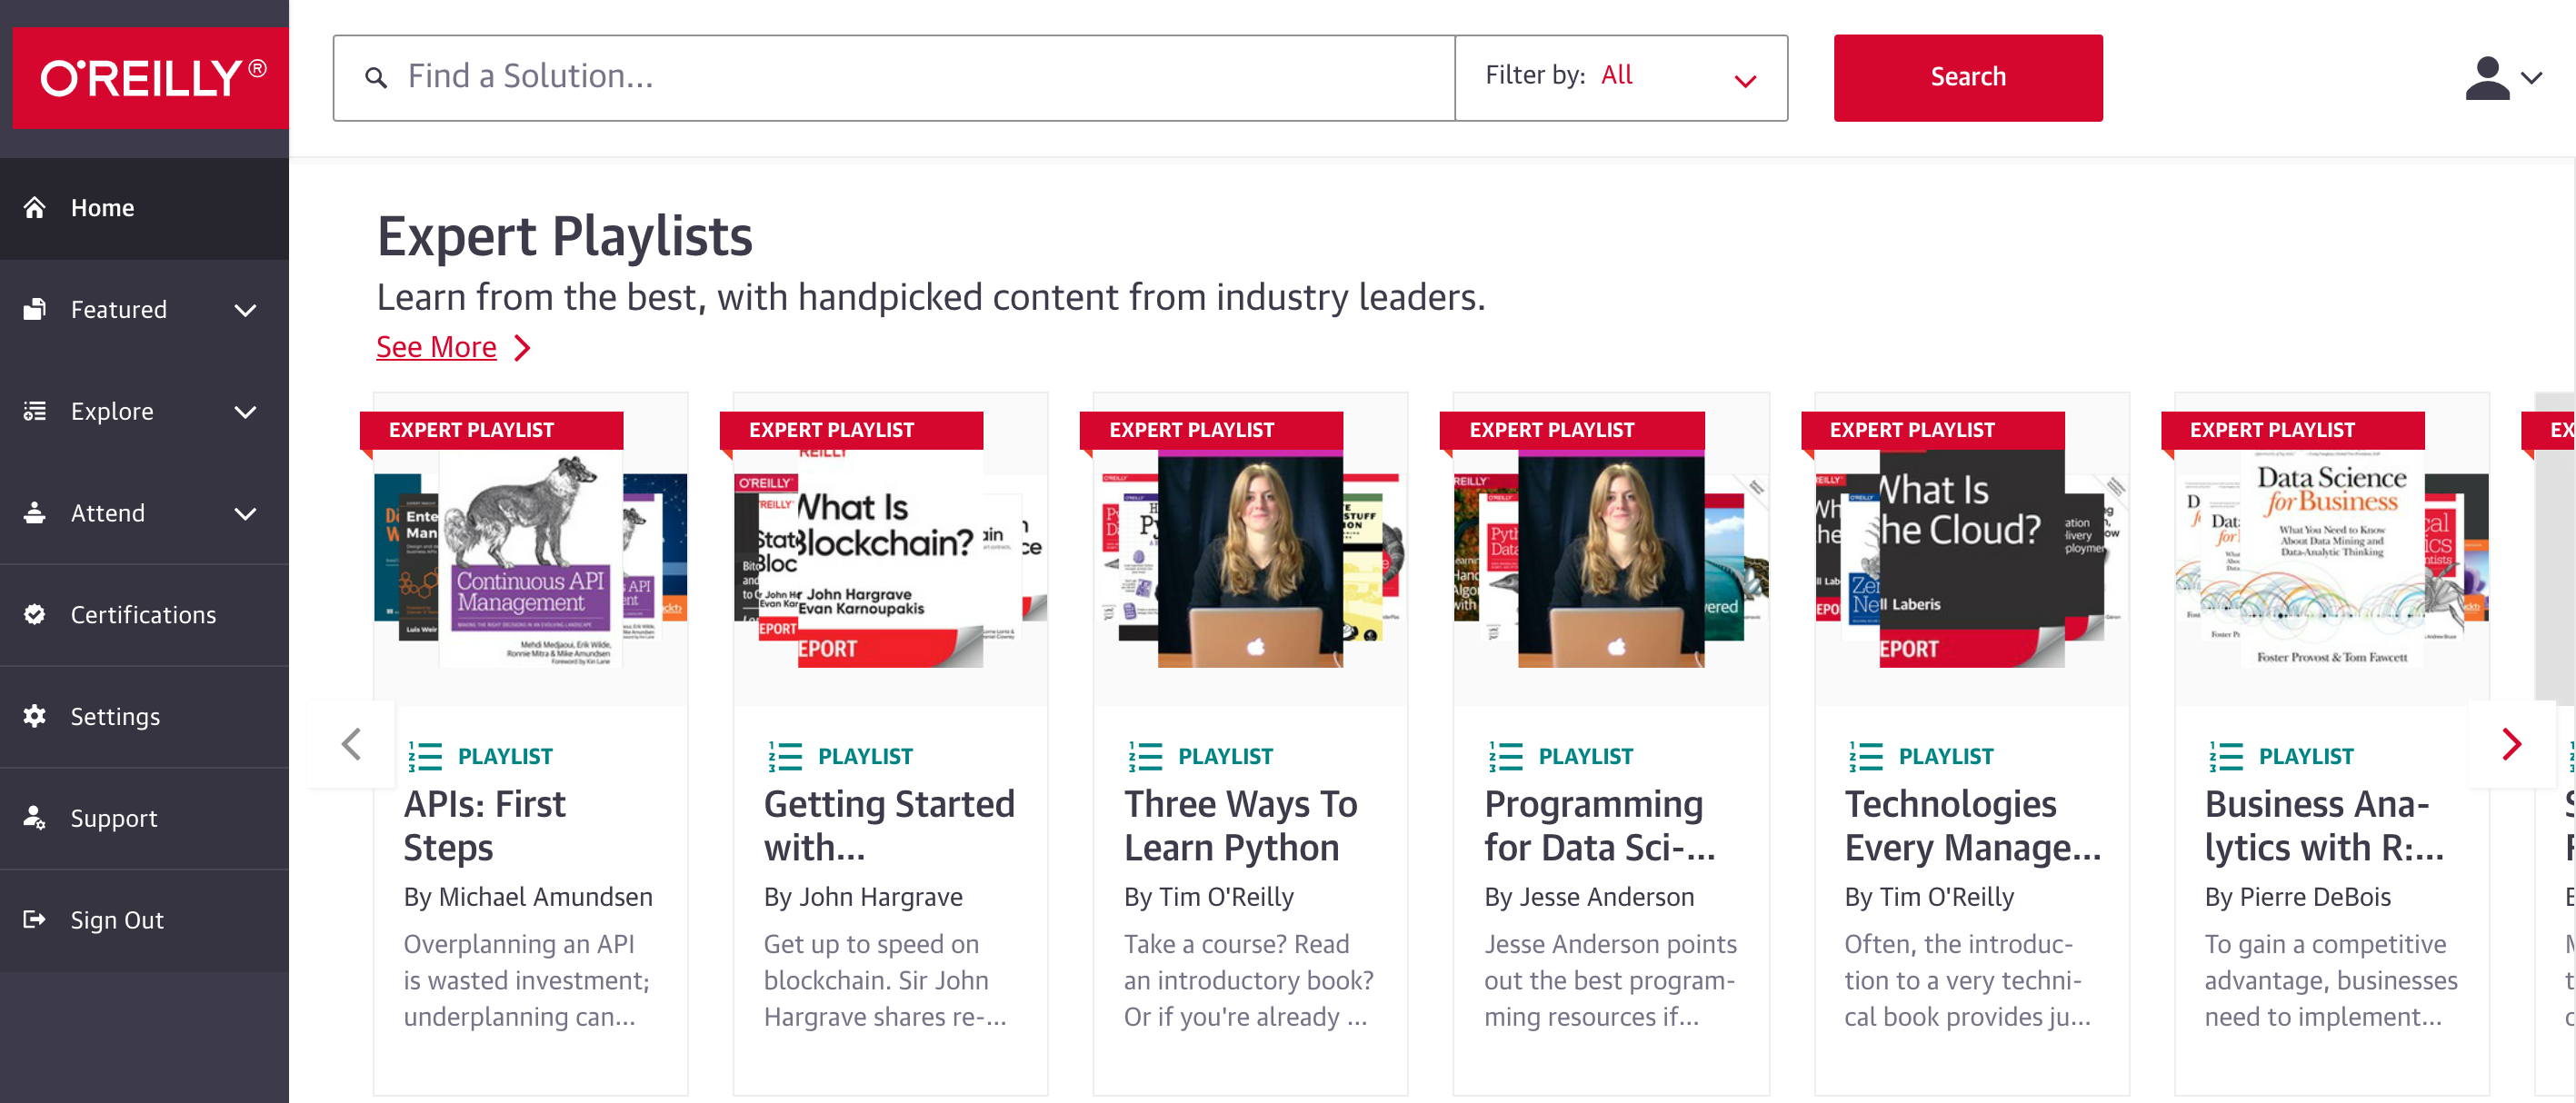Click 'By Jesse Anderson' author text
Viewport: 2576px width, 1103px height.
tap(1589, 897)
